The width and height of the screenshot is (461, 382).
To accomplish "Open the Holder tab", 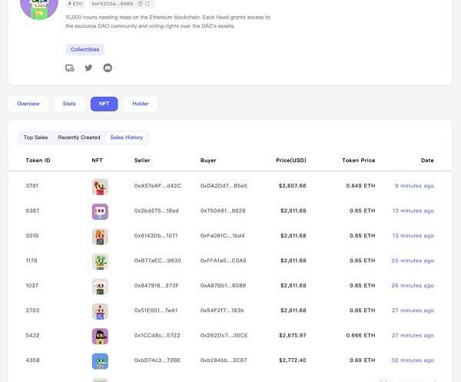I will (x=141, y=103).
